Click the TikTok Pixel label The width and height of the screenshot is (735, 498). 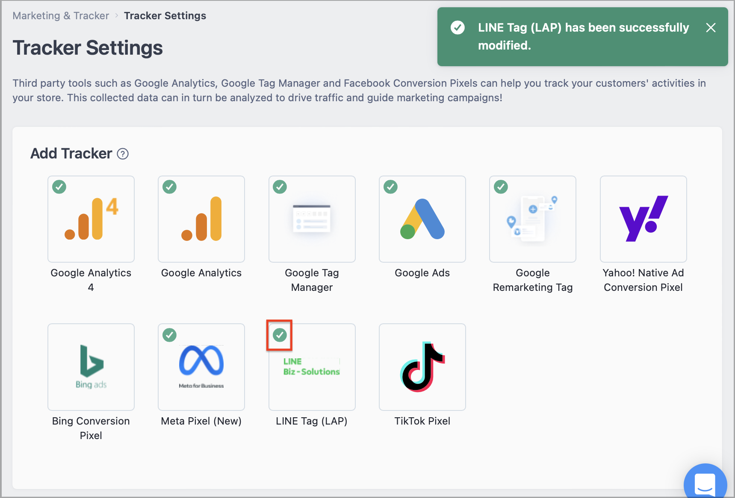422,421
